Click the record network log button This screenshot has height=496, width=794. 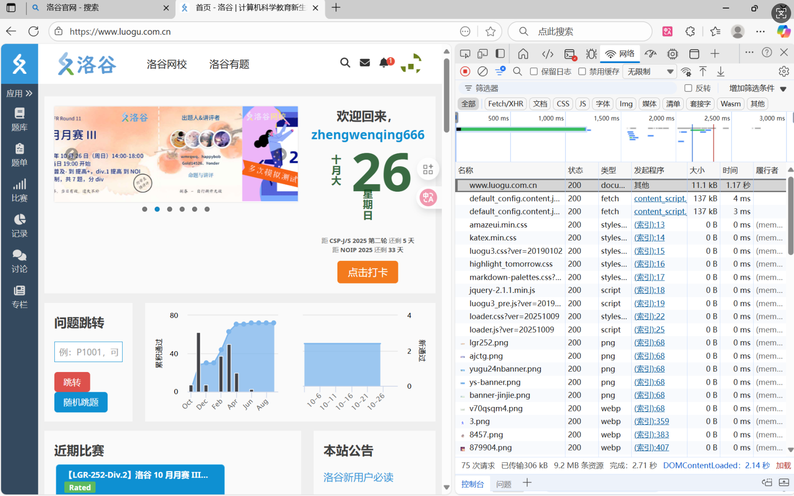pyautogui.click(x=465, y=71)
